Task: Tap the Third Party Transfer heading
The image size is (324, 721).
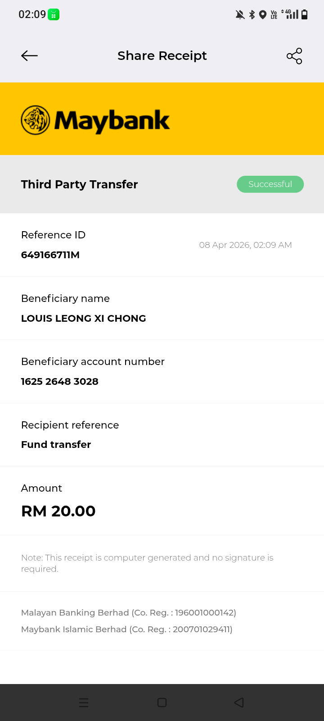Action: pos(79,184)
